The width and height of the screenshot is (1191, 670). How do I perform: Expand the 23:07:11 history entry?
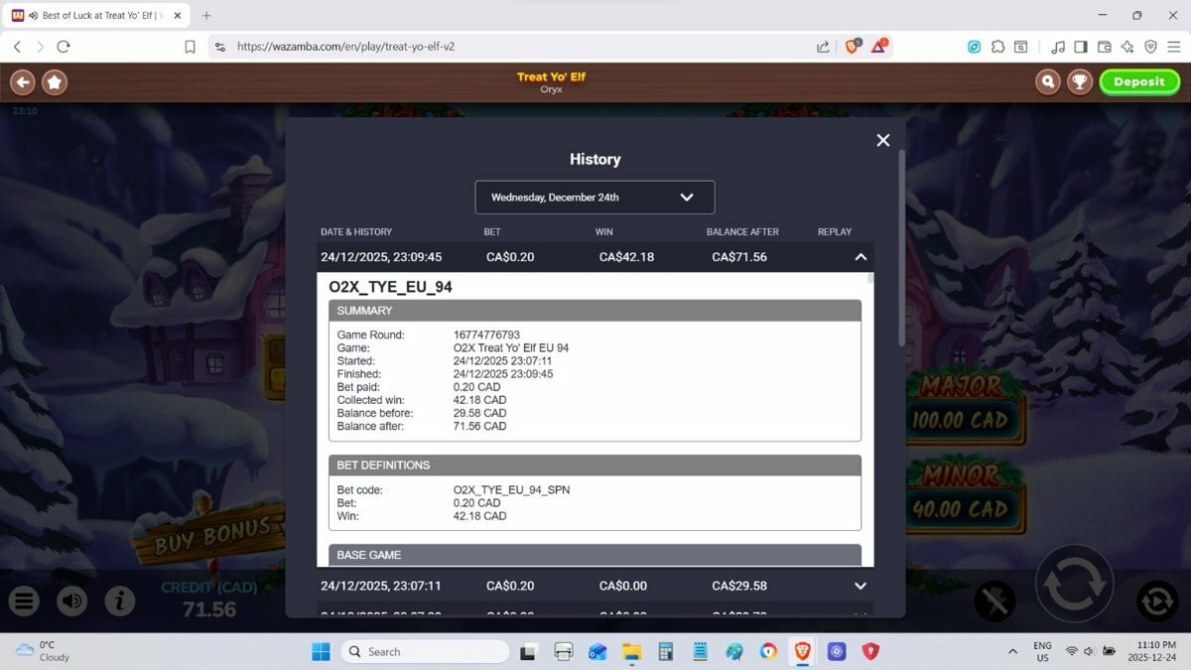(x=860, y=586)
